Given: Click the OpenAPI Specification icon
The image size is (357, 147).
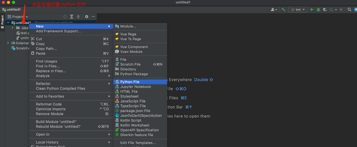Looking at the screenshot, I should [117, 130].
